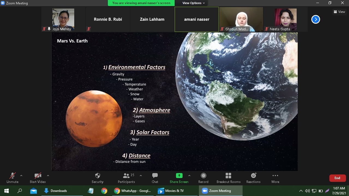
Task: Click muted mic icon on Ghsoun tile
Action: coord(222,29)
